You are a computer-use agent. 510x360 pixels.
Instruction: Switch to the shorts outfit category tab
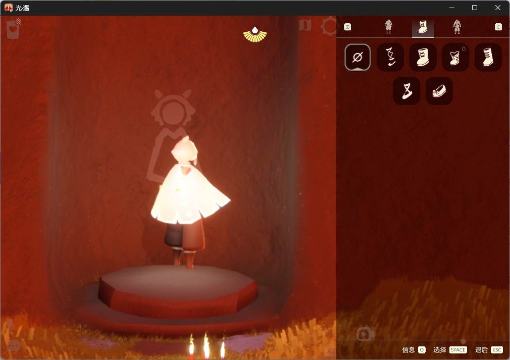[388, 27]
